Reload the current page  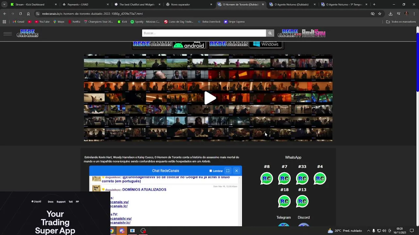coord(20,14)
